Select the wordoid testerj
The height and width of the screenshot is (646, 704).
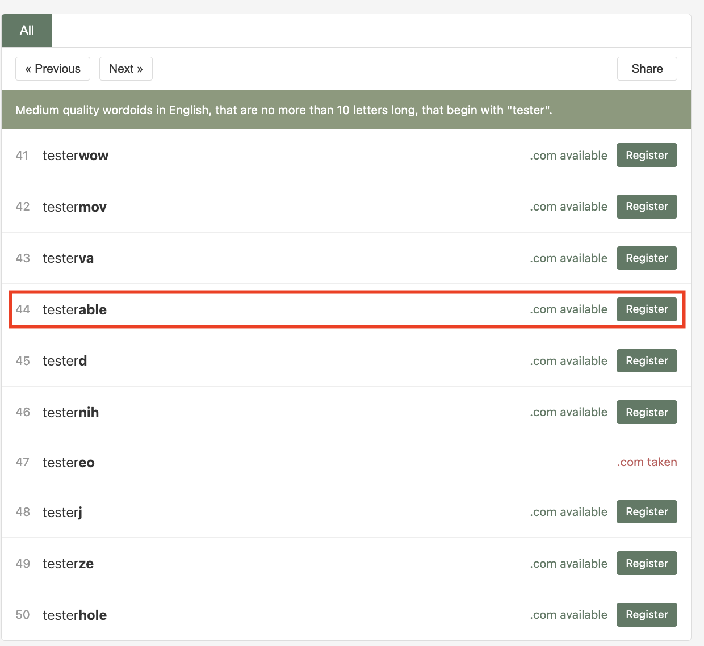pos(62,513)
